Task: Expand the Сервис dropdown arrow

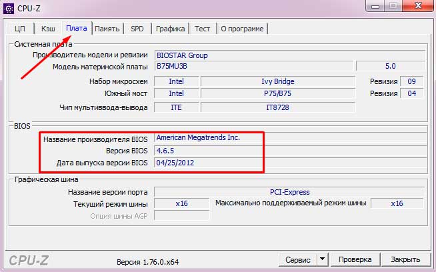Action: (x=322, y=260)
